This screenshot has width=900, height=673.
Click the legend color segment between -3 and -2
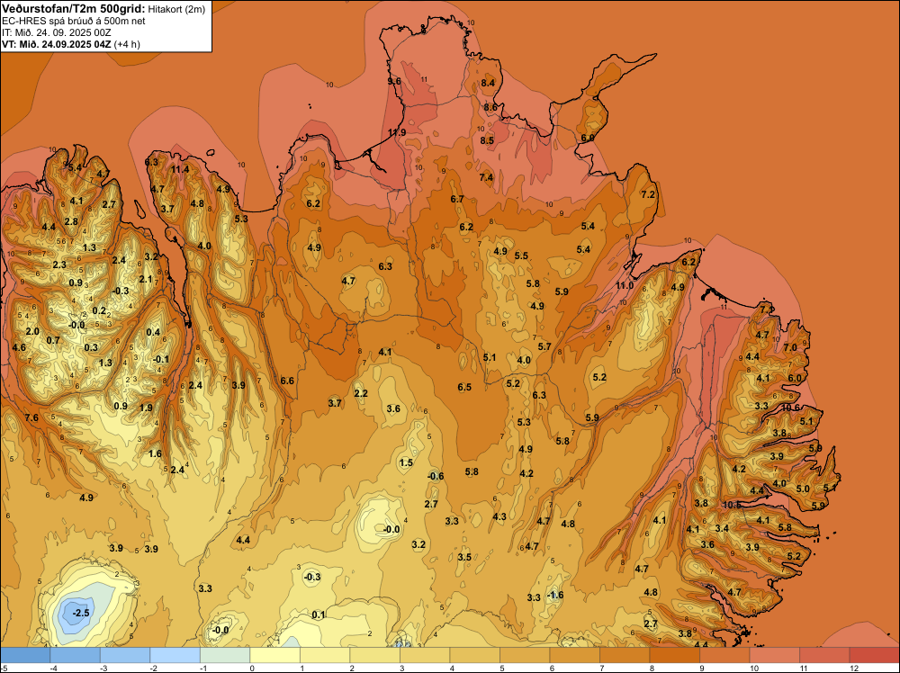pos(125,655)
